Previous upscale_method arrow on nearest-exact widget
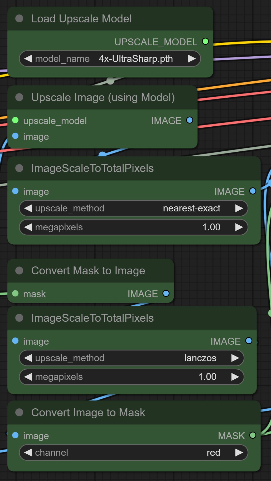The height and width of the screenshot is (481, 271). [x=28, y=209]
